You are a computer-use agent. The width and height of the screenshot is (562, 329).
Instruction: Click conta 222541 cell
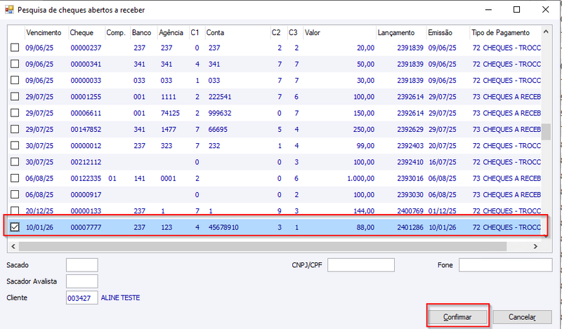(220, 97)
